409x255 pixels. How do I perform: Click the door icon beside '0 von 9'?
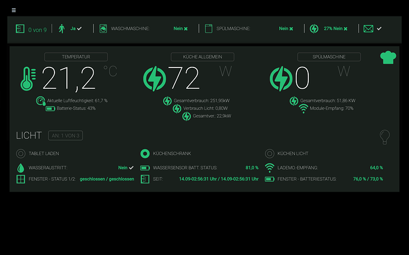(20, 28)
